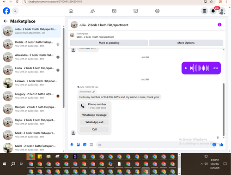Open More Options for the listing
Viewport: 231px width, 175px height.
[186, 43]
